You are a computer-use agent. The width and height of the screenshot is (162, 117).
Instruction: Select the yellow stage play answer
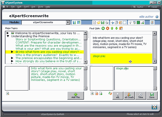(121, 58)
